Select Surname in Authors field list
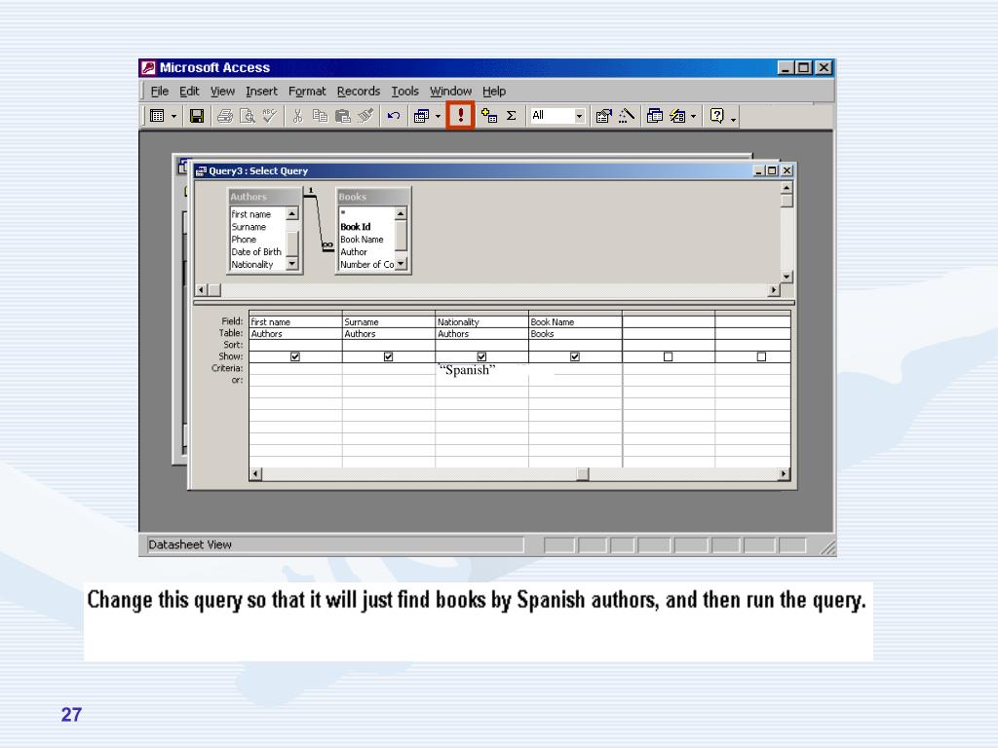 point(249,227)
